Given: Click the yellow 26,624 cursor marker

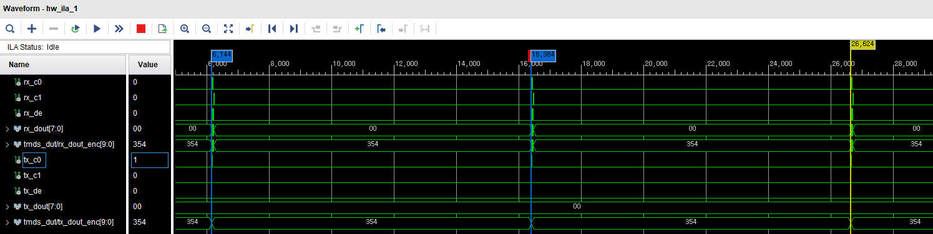Looking at the screenshot, I should click(862, 44).
